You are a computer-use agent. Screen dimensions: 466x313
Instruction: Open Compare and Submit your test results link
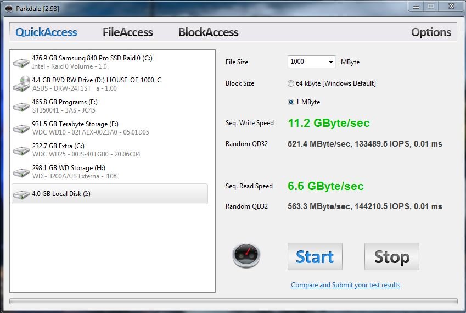click(345, 285)
